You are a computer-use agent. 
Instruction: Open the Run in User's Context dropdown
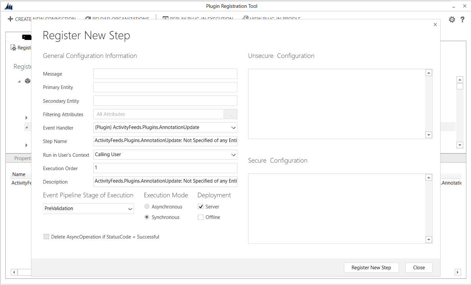pyautogui.click(x=233, y=154)
